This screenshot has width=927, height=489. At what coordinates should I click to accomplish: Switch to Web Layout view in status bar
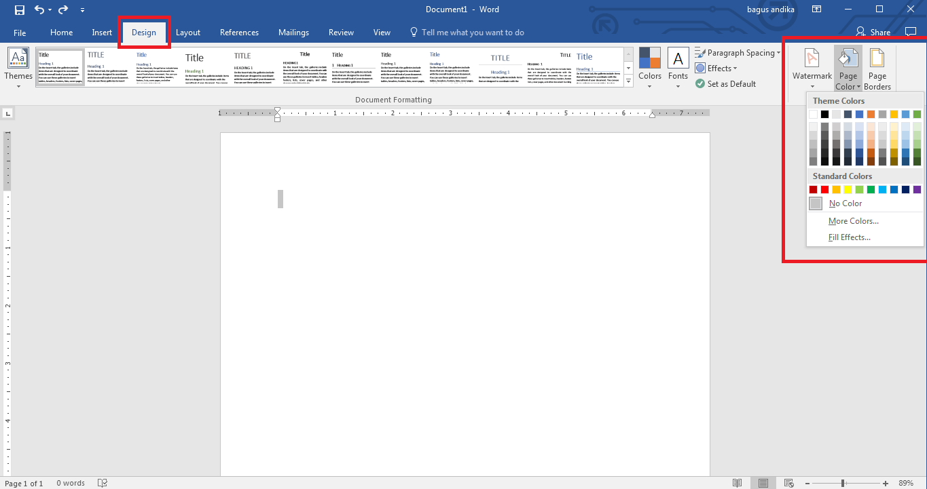(x=789, y=483)
